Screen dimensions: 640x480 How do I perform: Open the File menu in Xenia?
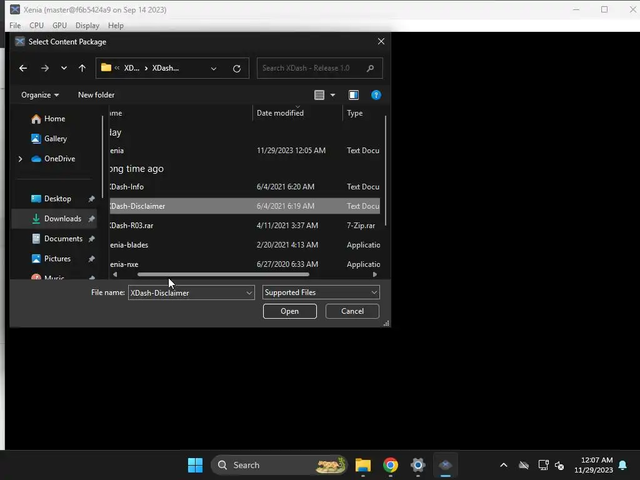(15, 25)
